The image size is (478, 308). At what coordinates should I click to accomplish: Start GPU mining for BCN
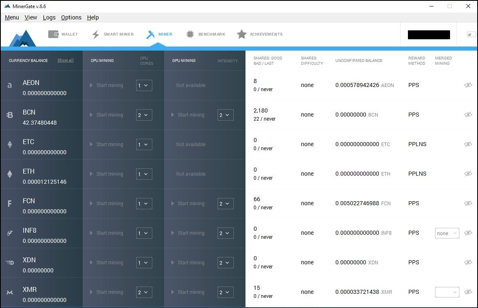click(x=188, y=115)
